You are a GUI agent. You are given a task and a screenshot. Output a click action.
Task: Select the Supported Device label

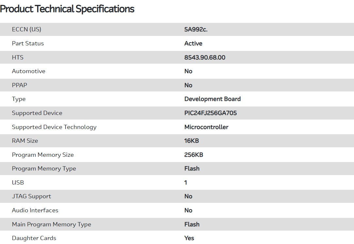pyautogui.click(x=37, y=113)
